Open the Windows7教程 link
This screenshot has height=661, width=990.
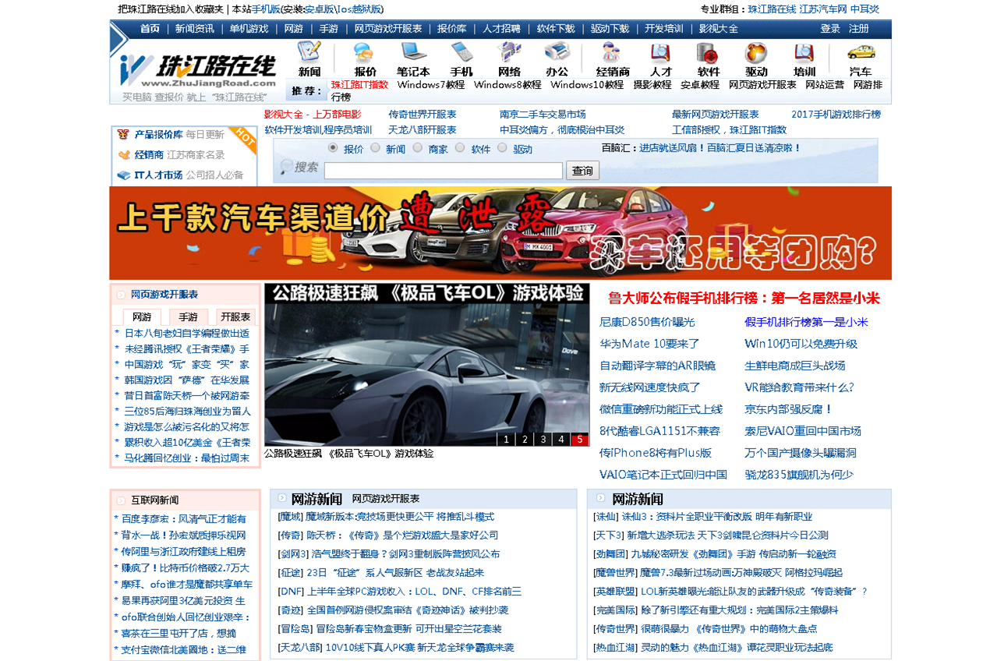430,85
